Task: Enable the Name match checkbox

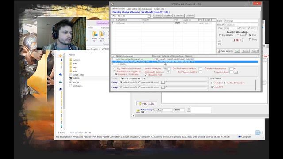Action: point(220,35)
